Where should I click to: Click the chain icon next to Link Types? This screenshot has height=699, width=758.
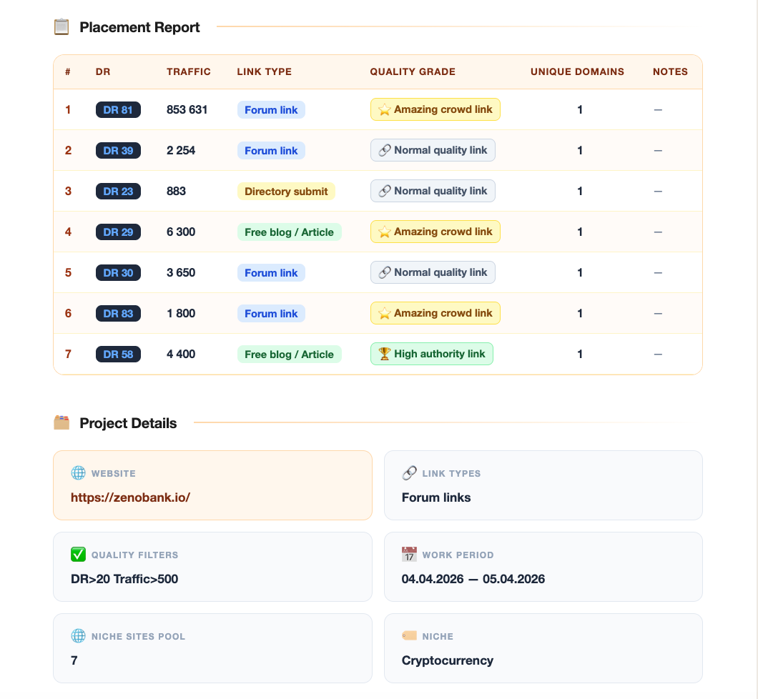point(409,473)
